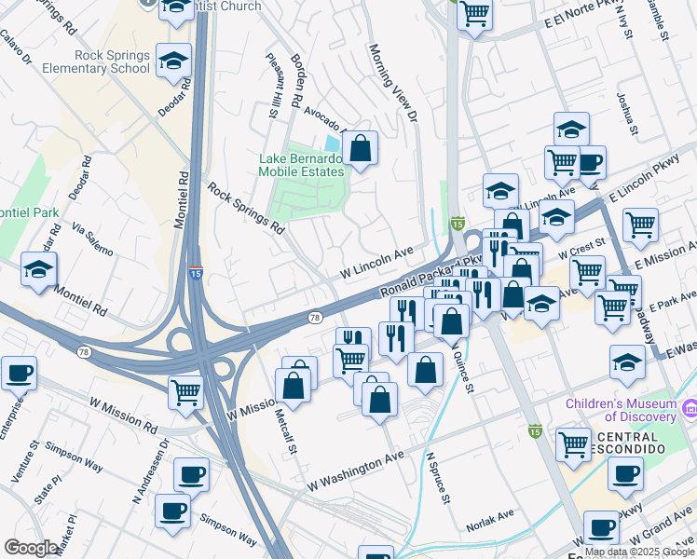The image size is (697, 559).
Task: Select the W Washington Ave street label
Action: (x=355, y=470)
